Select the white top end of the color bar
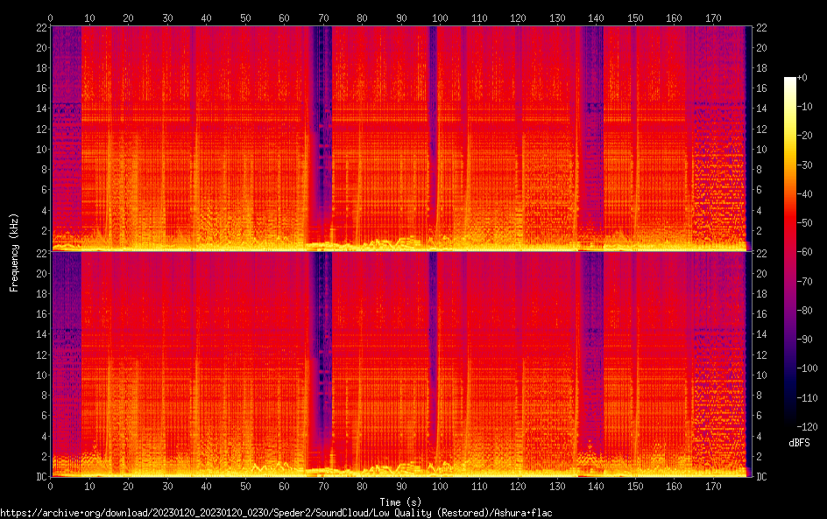827x519 pixels. pyautogui.click(x=790, y=81)
